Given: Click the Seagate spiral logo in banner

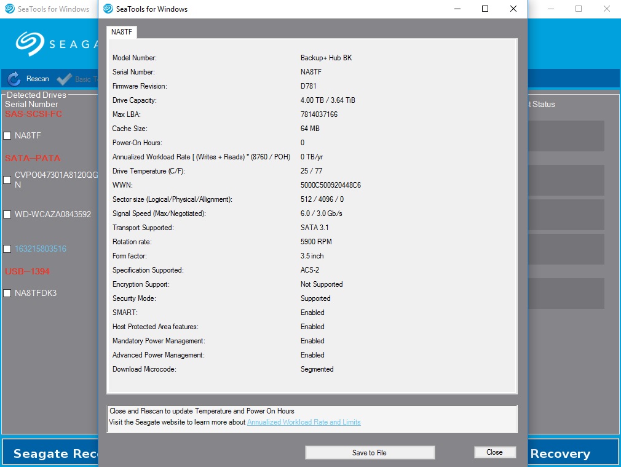Looking at the screenshot, I should (30, 43).
